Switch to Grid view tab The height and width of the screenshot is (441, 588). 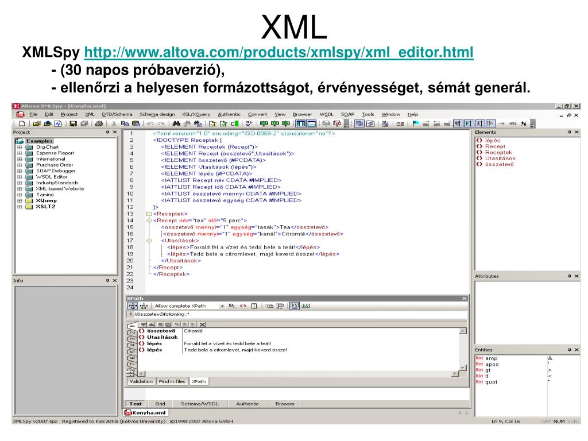coord(160,404)
